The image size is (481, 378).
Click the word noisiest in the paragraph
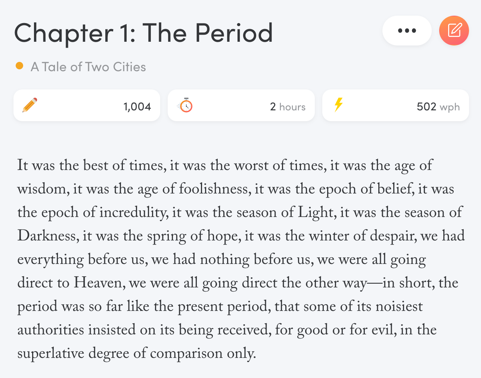tap(399, 306)
